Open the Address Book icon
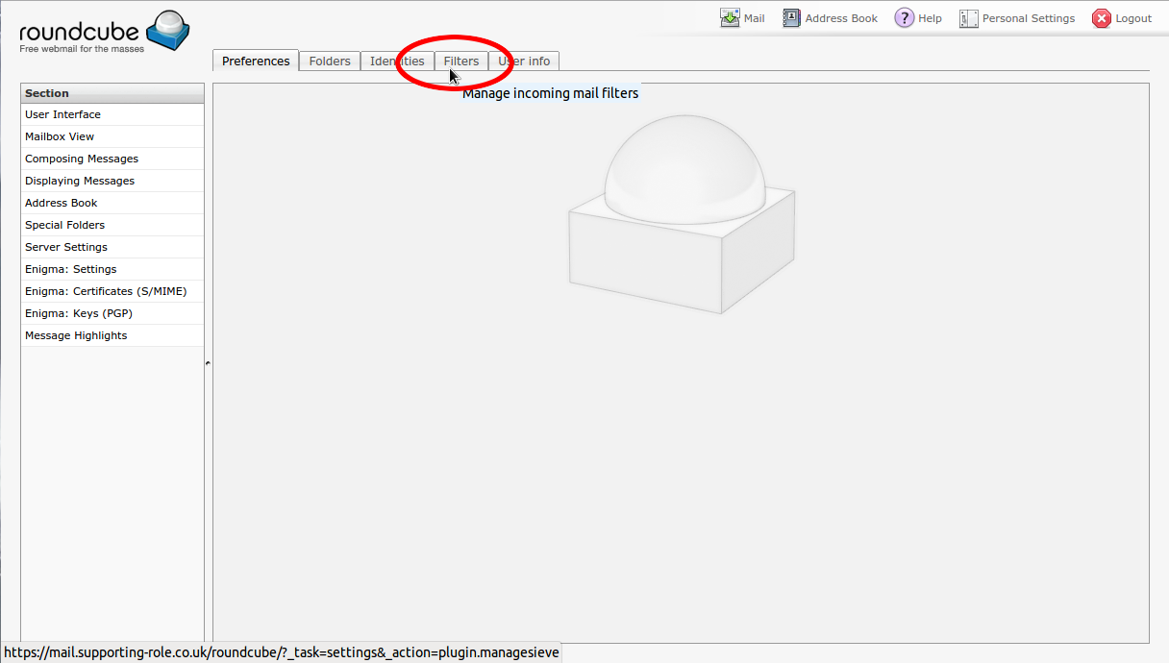 pos(791,18)
